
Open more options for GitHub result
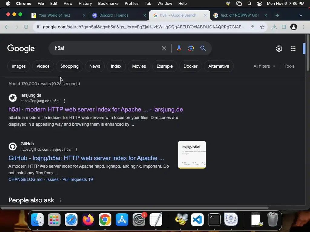pos(76,150)
